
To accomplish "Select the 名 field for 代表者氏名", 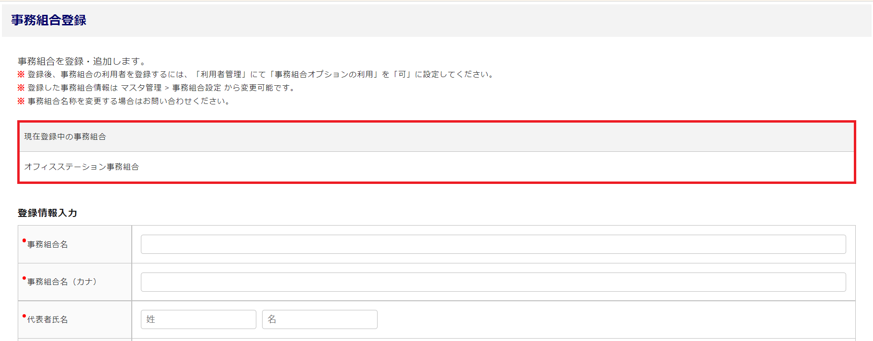I will pos(320,319).
